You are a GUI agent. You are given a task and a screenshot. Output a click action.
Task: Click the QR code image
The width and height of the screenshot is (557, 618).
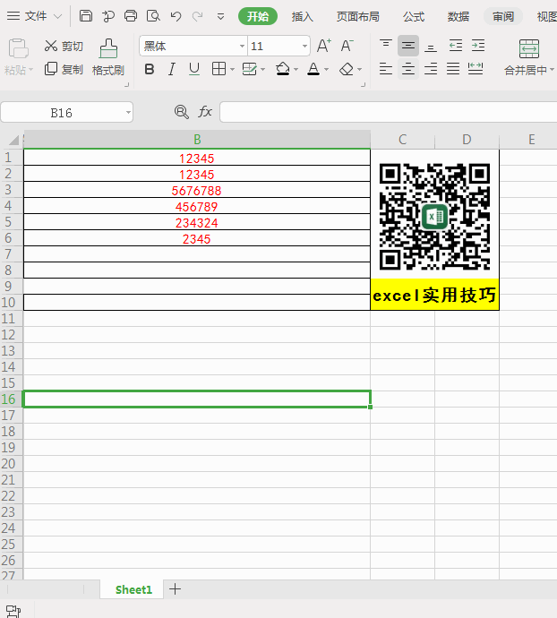point(435,217)
